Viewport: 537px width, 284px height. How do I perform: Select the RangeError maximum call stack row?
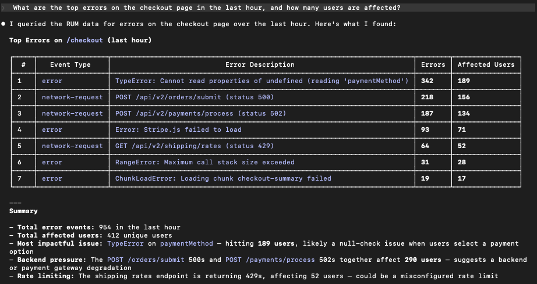tap(205, 162)
